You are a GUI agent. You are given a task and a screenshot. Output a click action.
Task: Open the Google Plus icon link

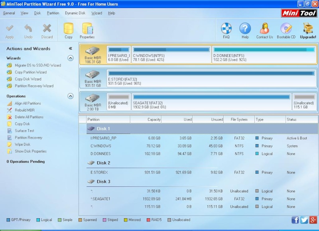[313, 220]
